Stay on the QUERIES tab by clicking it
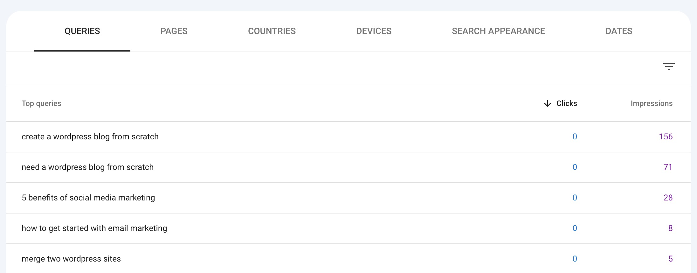This screenshot has width=697, height=273. pos(82,31)
